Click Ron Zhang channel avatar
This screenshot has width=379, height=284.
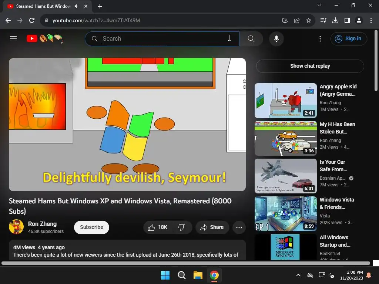coord(16,227)
